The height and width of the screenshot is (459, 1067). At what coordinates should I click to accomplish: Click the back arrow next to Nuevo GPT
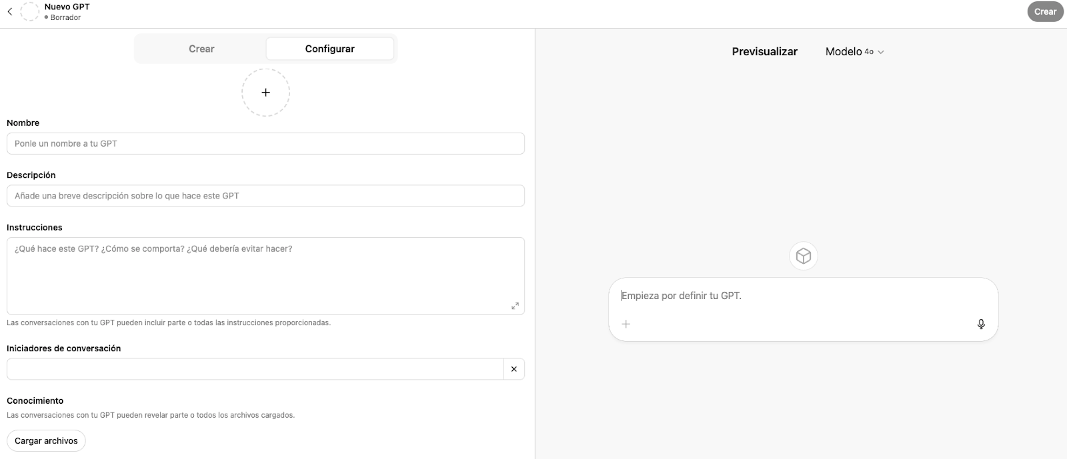[x=9, y=11]
